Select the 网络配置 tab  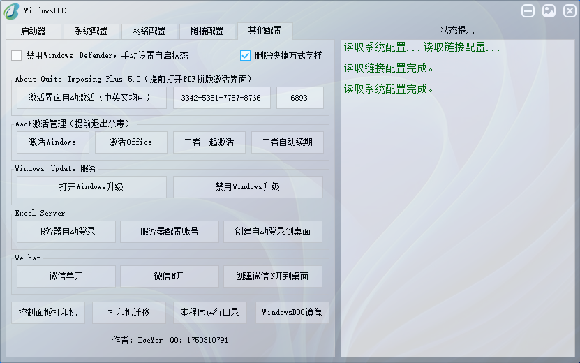[x=149, y=31]
